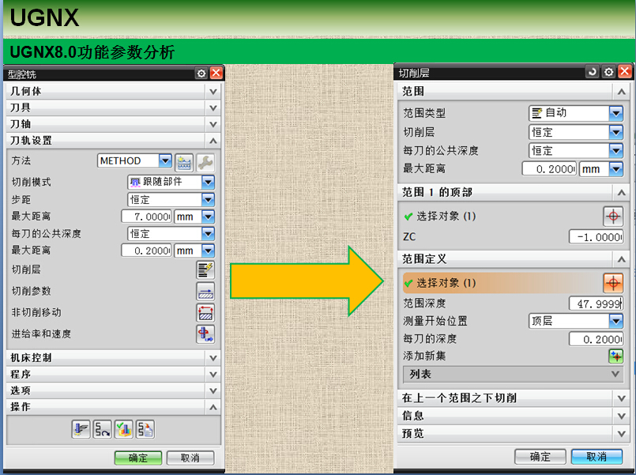
Task: Collapse the 范围 section in 切削层
Action: [622, 92]
